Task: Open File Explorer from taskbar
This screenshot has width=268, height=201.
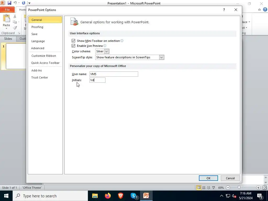Action: point(95,196)
